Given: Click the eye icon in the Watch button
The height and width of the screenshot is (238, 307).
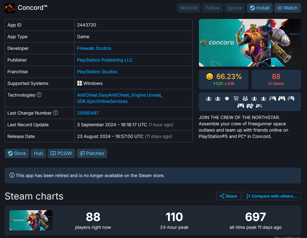Looking at the screenshot, I should tap(280, 8).
